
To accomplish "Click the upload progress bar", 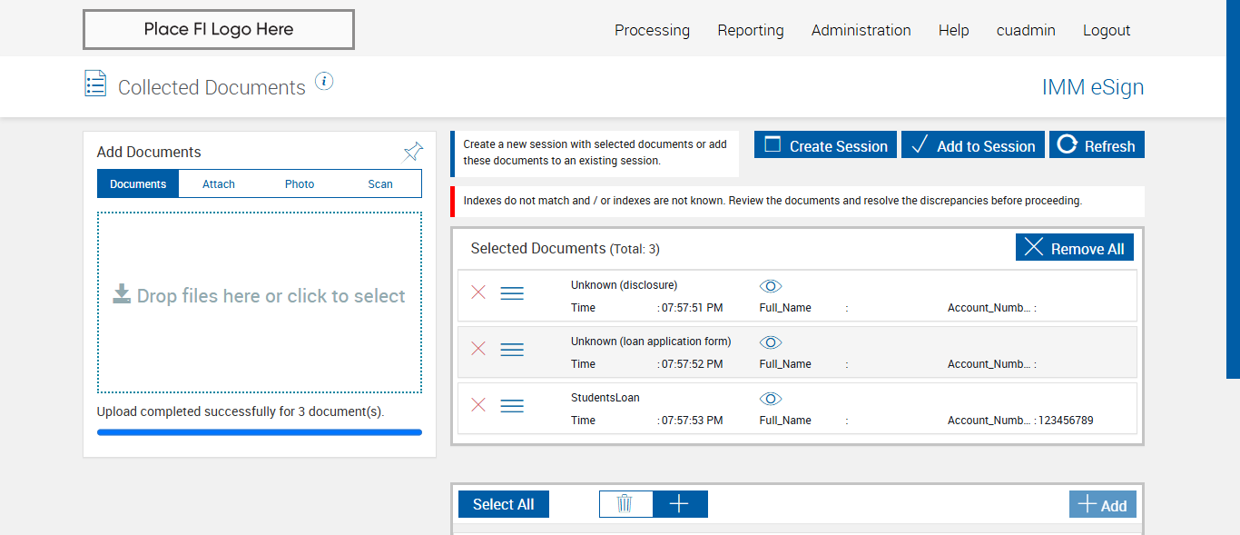I will tap(260, 432).
